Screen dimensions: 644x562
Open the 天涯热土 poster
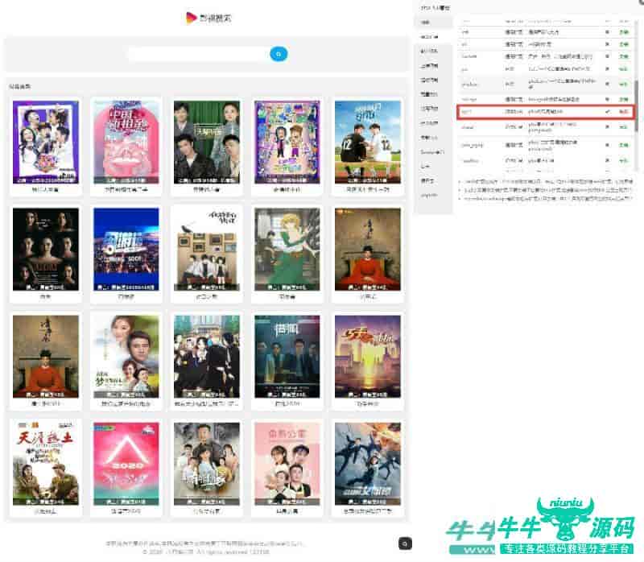pyautogui.click(x=46, y=464)
